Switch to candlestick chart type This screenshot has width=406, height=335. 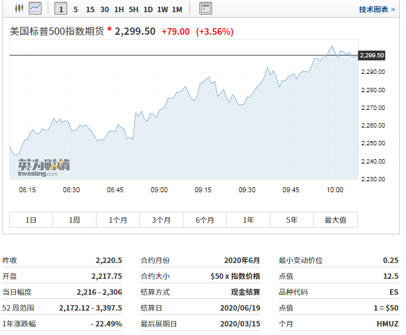click(18, 9)
